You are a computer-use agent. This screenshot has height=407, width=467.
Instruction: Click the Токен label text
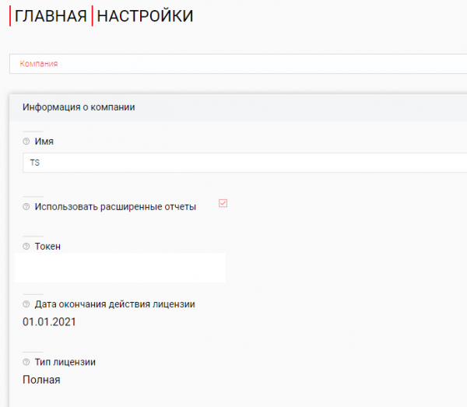pos(47,247)
